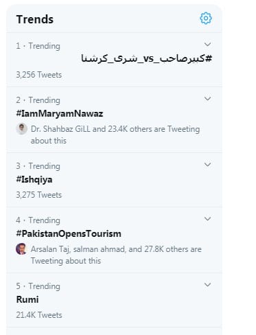Click the '2 · Trending' label

click(38, 100)
